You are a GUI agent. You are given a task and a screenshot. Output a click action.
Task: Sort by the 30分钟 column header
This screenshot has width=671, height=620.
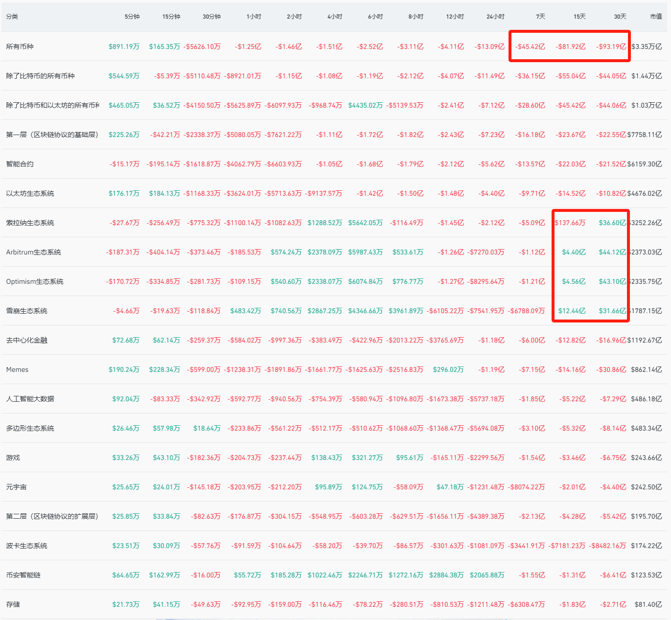(x=211, y=17)
